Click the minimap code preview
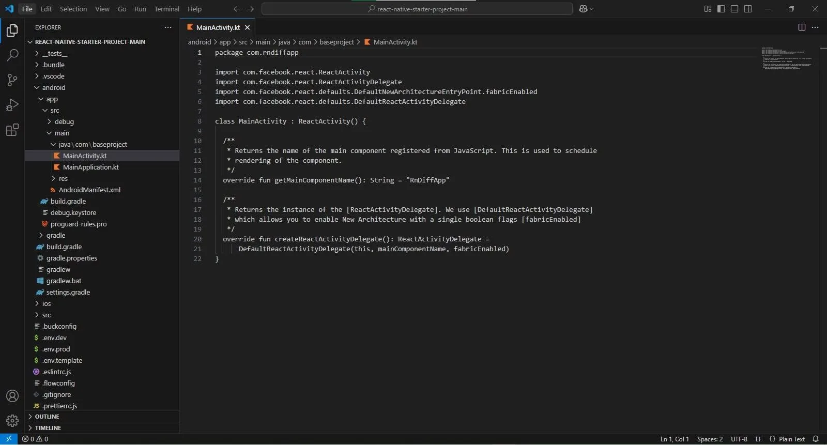 click(x=787, y=58)
